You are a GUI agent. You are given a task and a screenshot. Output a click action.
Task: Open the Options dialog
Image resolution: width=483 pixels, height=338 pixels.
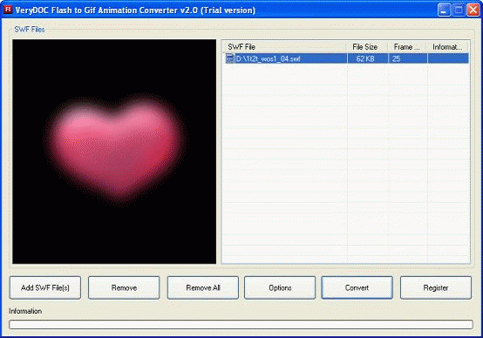pyautogui.click(x=280, y=287)
